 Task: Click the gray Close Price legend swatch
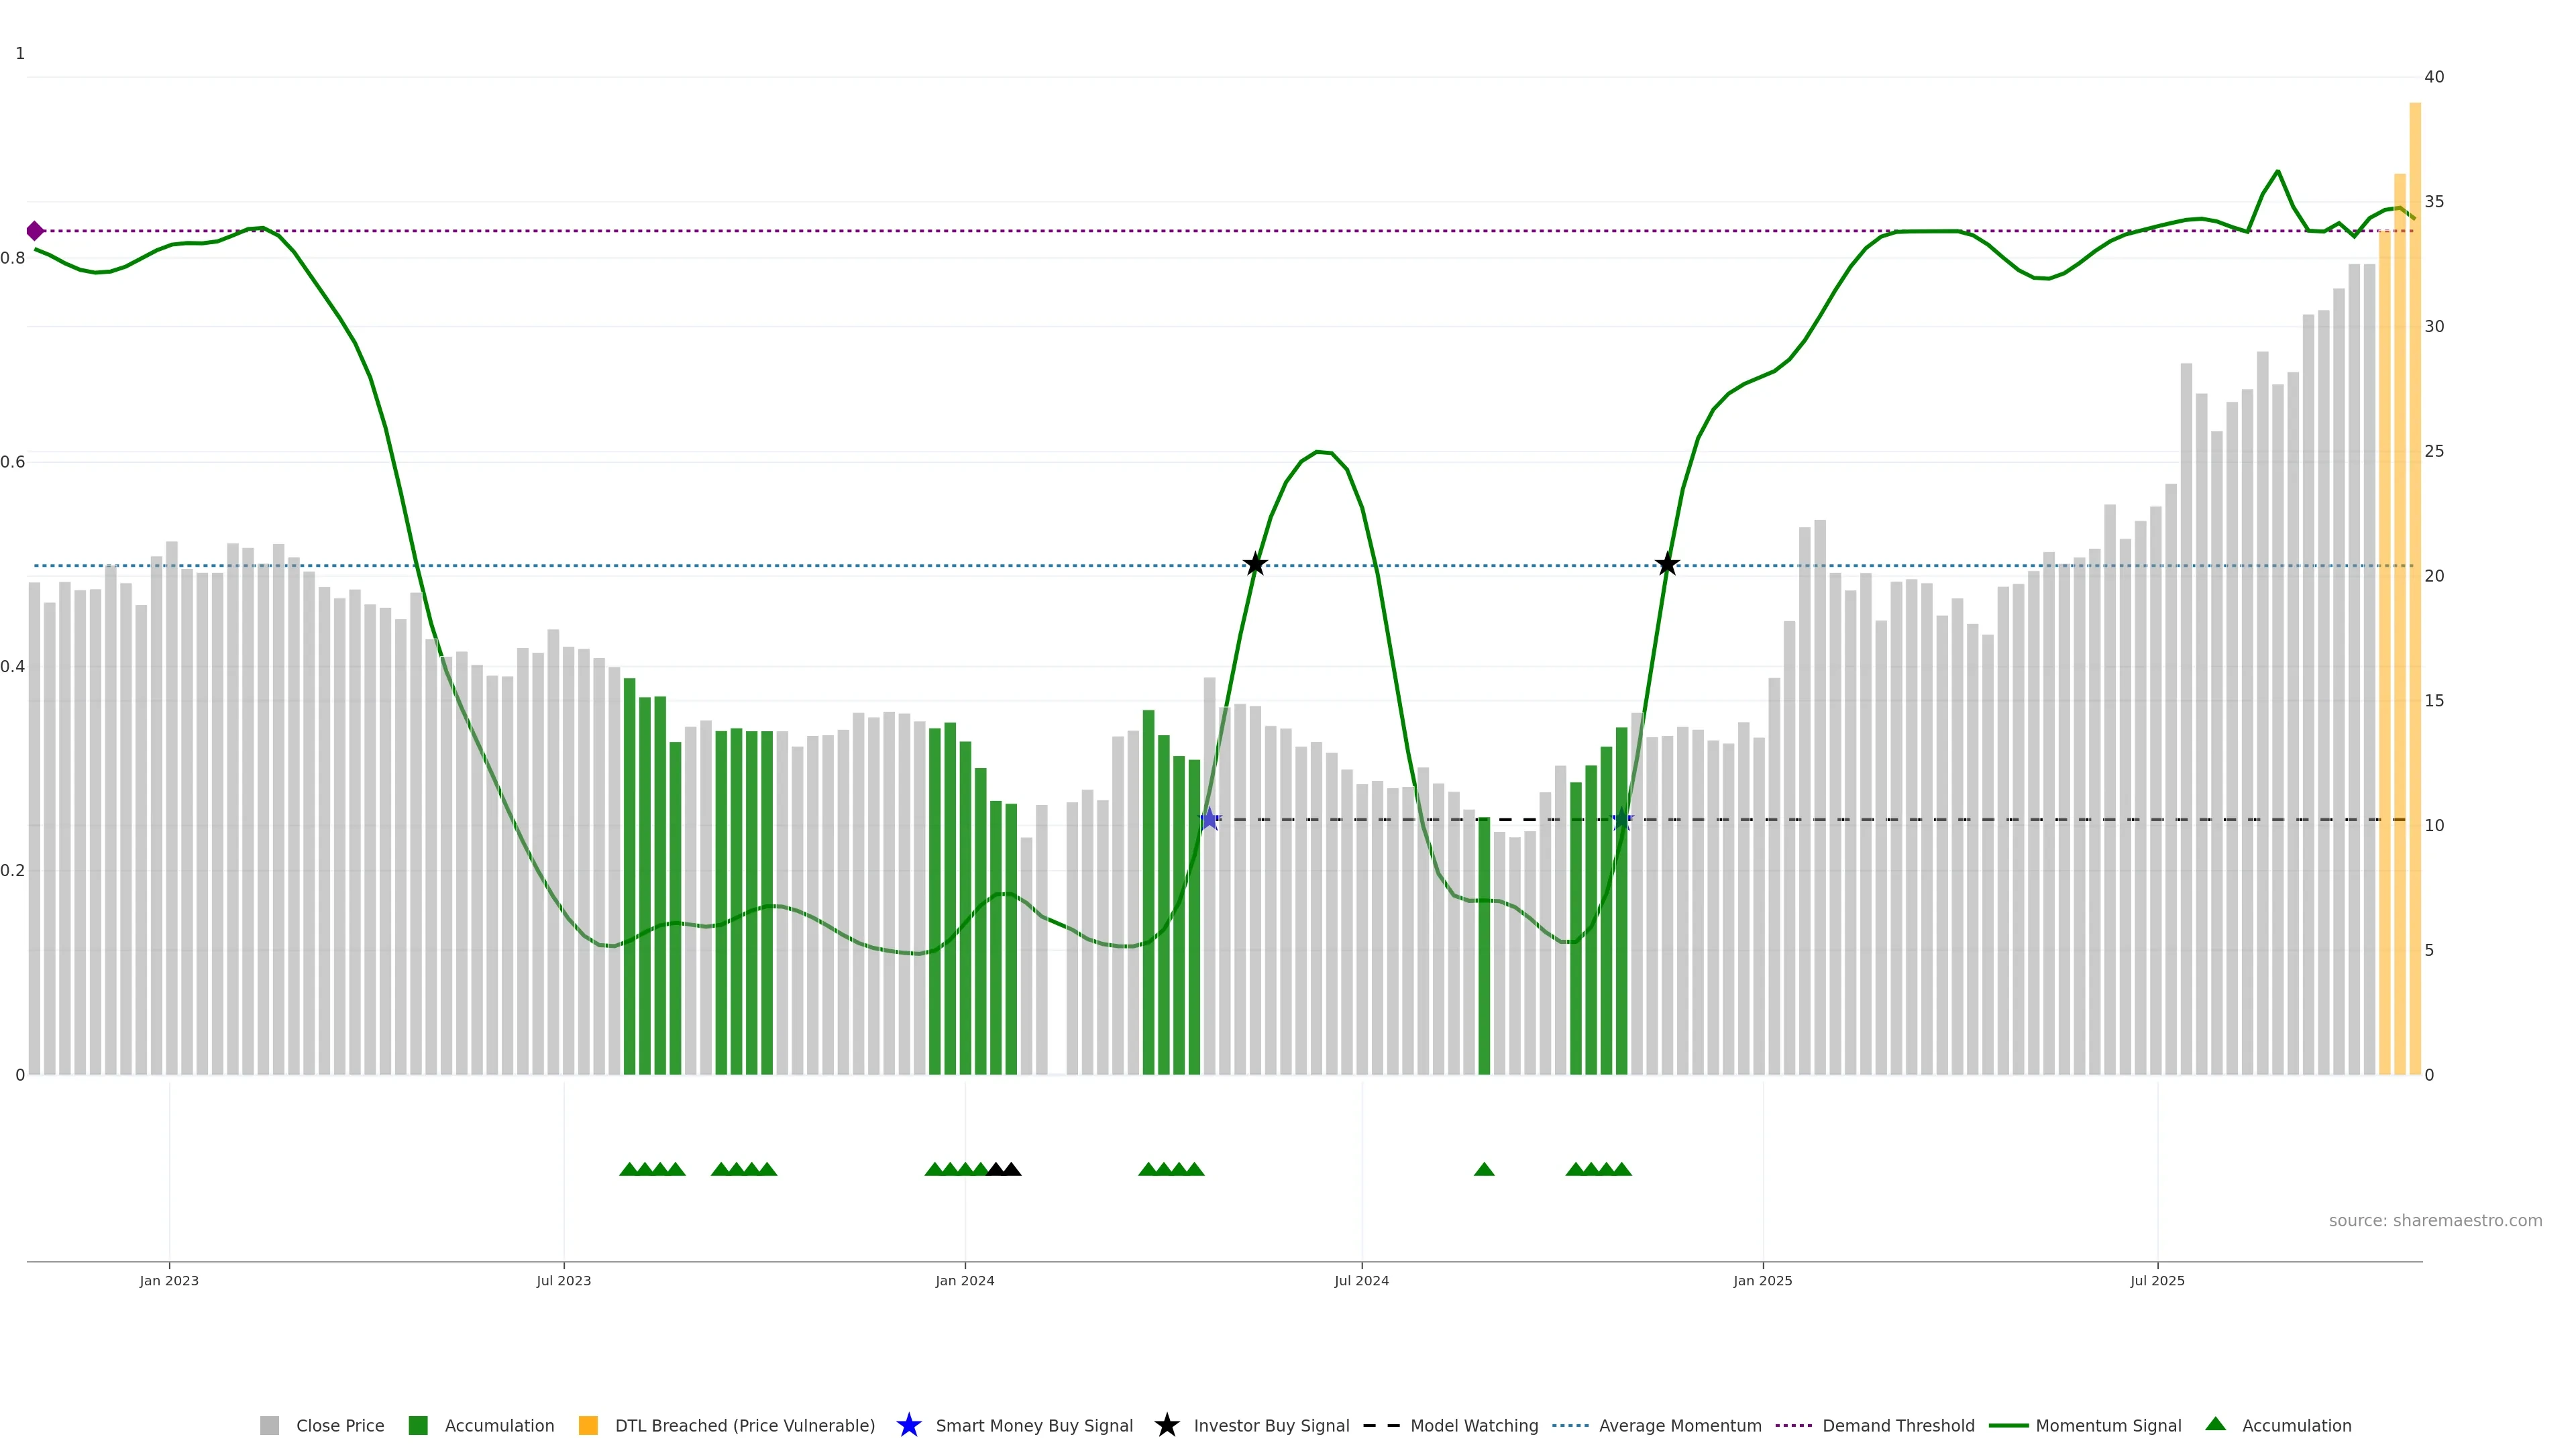point(269,1425)
